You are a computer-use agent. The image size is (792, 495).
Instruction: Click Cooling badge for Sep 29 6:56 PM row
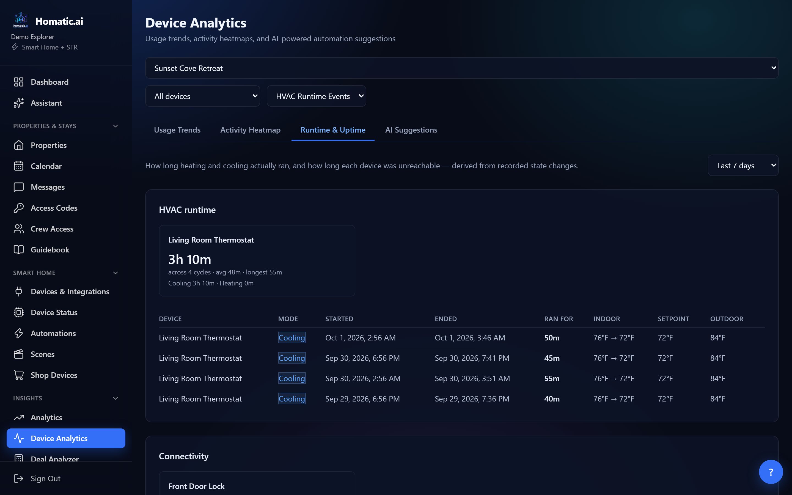click(292, 399)
